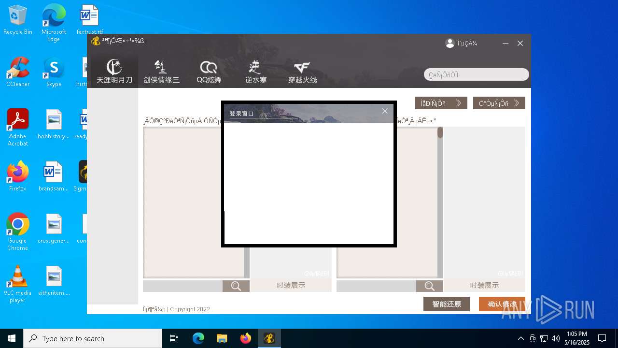The width and height of the screenshot is (618, 348).
Task: Click the left 时装展示 label
Action: pyautogui.click(x=291, y=285)
